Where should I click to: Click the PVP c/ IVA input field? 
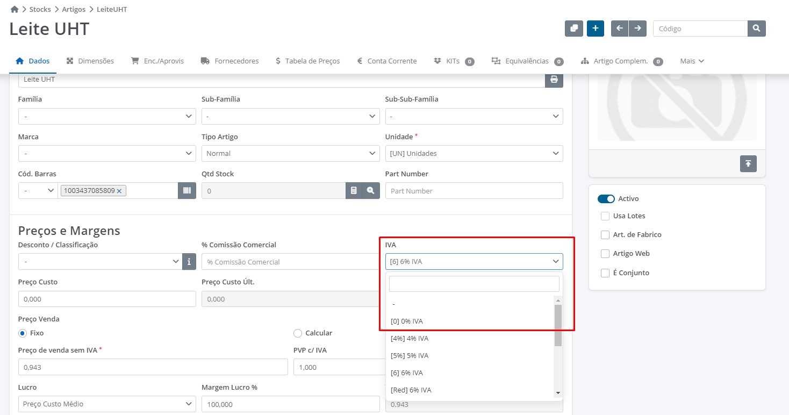pos(339,367)
